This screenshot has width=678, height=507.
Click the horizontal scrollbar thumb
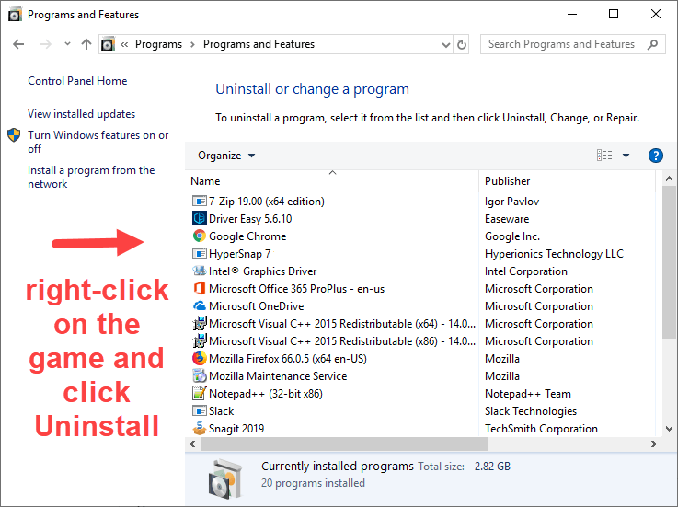(x=344, y=444)
